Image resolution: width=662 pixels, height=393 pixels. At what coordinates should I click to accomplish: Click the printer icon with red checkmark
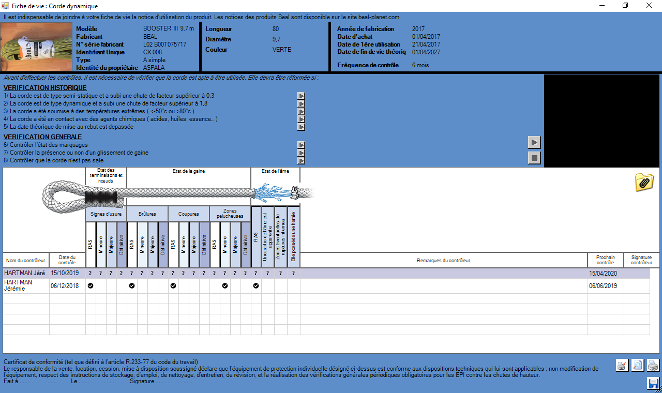[x=622, y=365]
